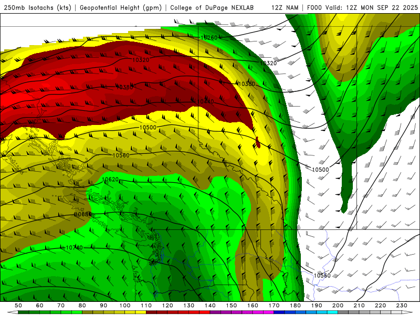Click the bright yellow swatch just before 110

coord(141,312)
